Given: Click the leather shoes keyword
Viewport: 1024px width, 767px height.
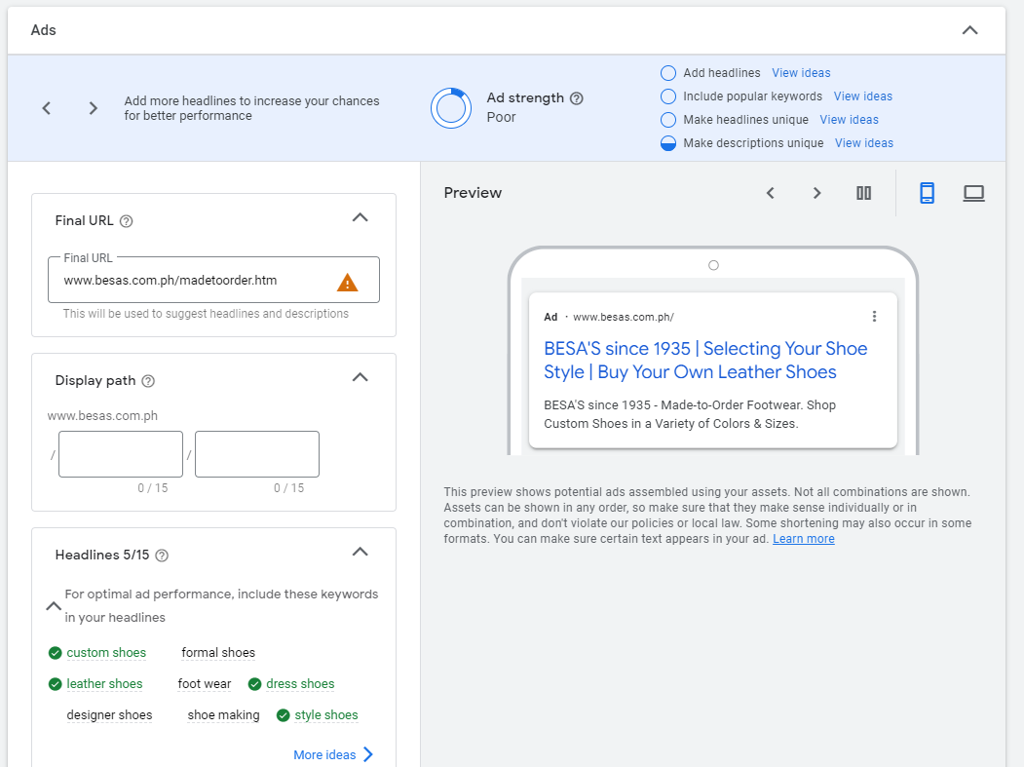Looking at the screenshot, I should [x=104, y=684].
